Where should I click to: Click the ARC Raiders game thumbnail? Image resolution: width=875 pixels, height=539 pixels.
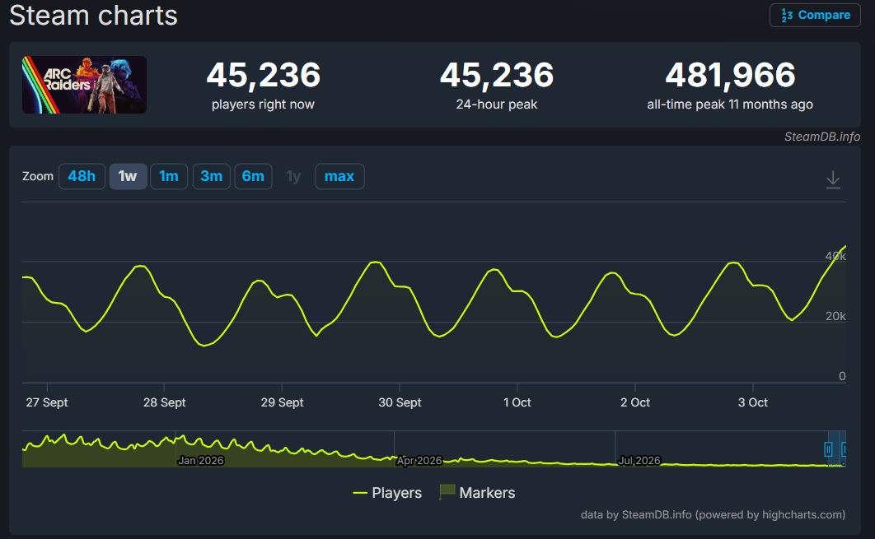84,85
